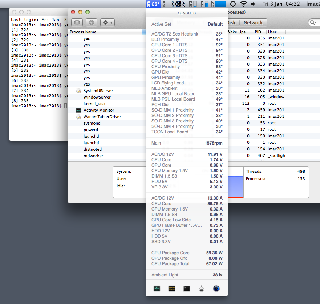This screenshot has height=304, width=320.
Task: Click the CPU Core 2 - DTS sensor row
Action: (x=187, y=50)
